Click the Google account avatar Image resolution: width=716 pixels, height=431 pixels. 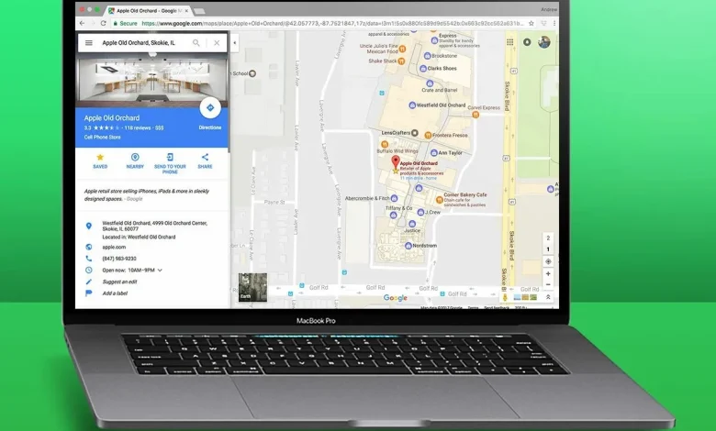[543, 42]
